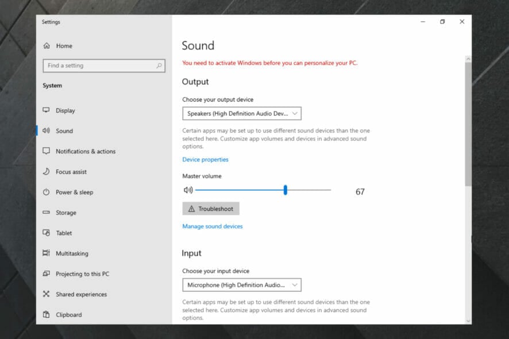Select Notifications & actions in sidebar
Image resolution: width=509 pixels, height=339 pixels.
point(86,151)
